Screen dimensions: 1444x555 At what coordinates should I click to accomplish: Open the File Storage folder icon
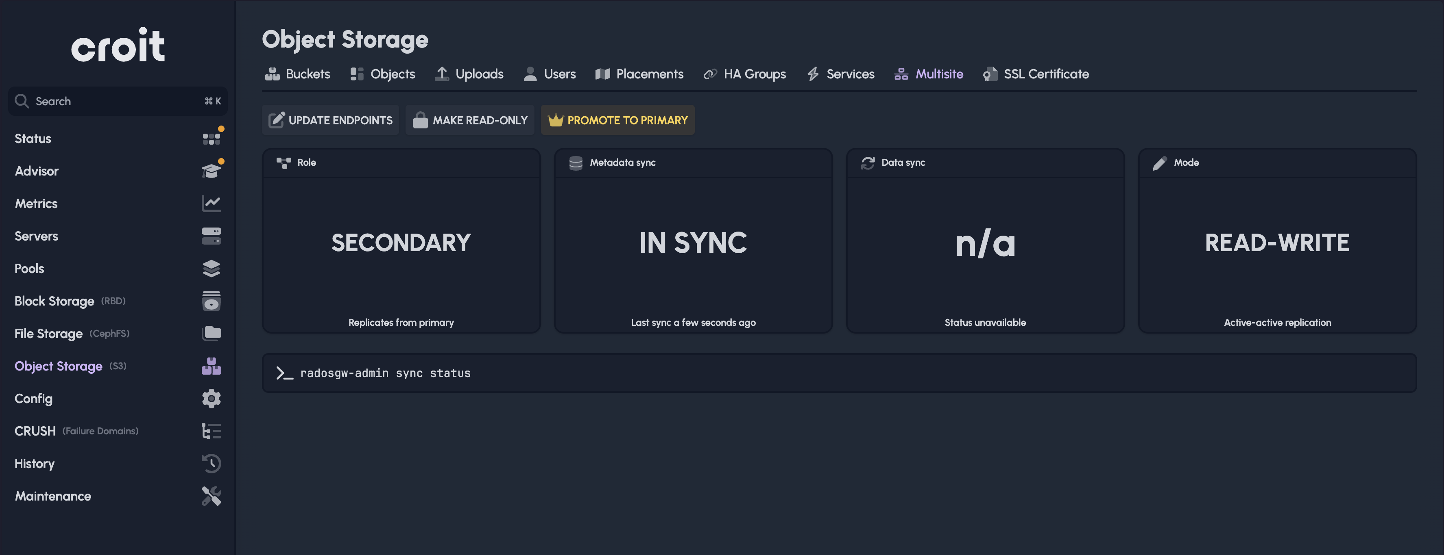coord(212,333)
